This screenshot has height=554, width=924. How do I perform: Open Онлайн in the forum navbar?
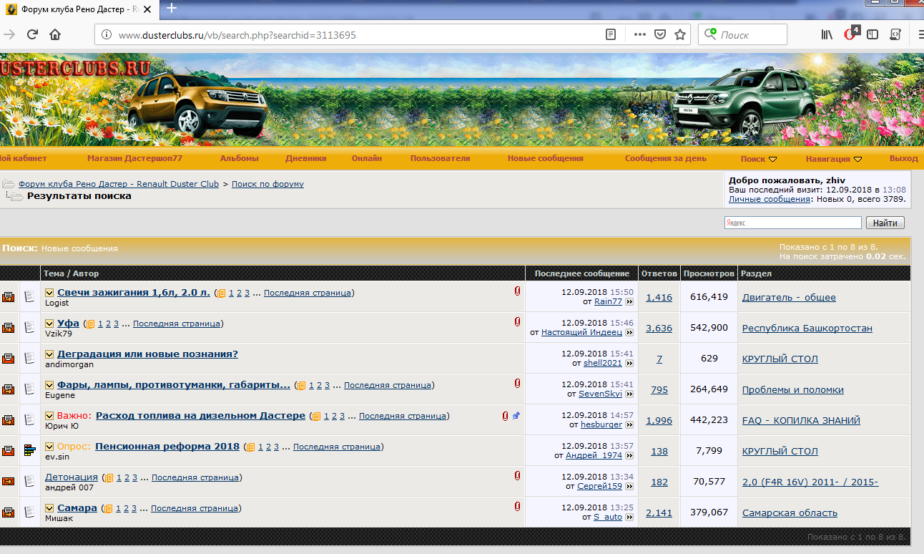point(367,158)
